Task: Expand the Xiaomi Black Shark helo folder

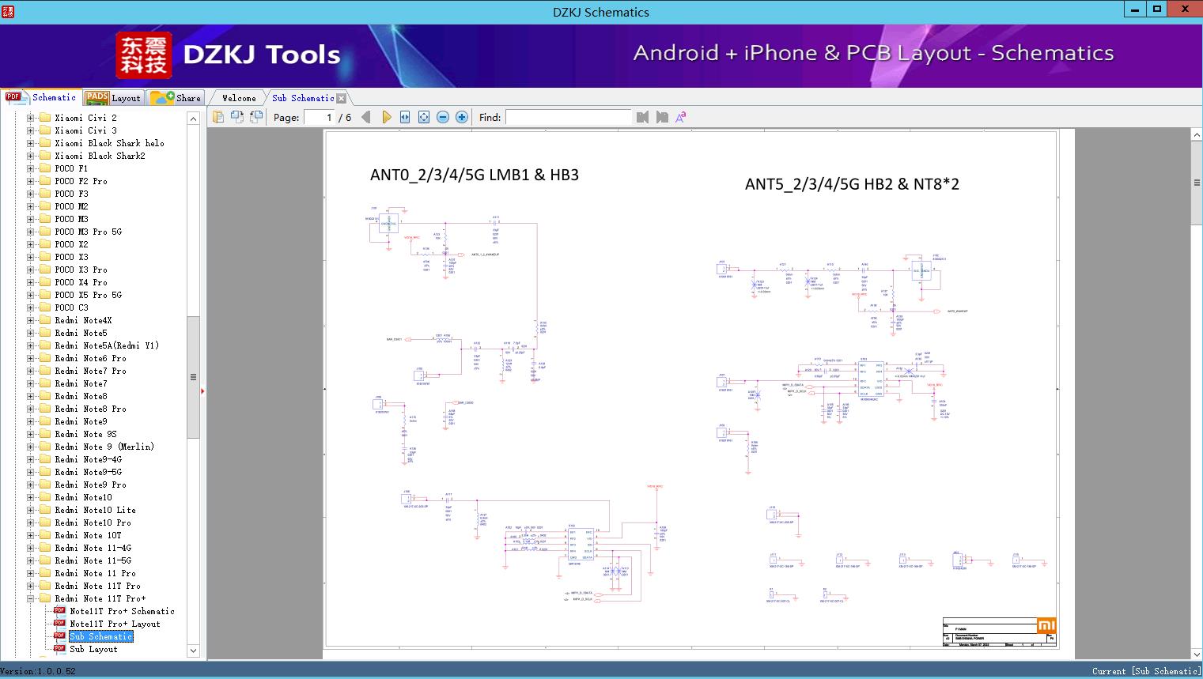Action: pos(30,143)
